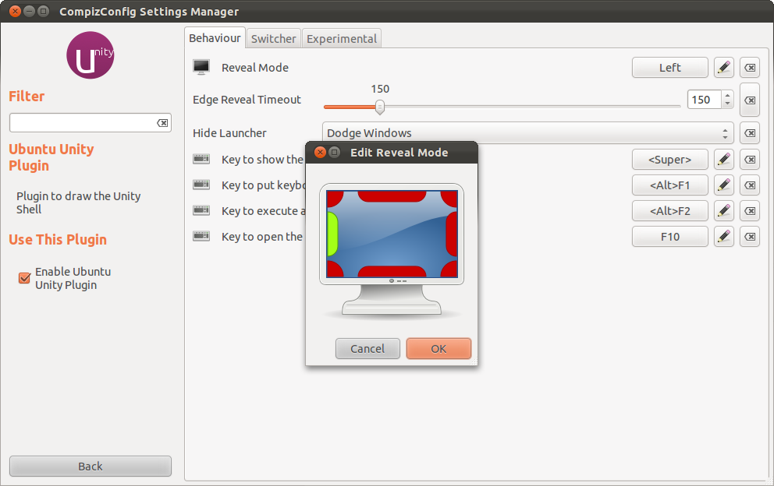Click the Edge Reveal Timeout slider handle
Viewport: 774px width, 486px height.
pyautogui.click(x=380, y=107)
